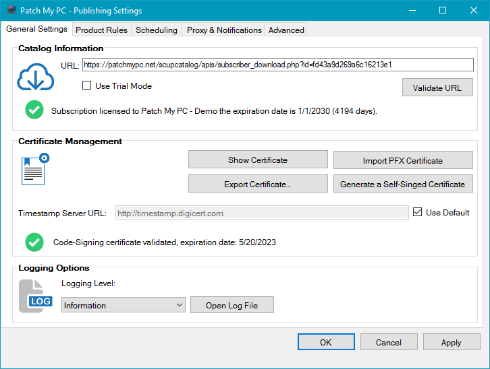Image resolution: width=490 pixels, height=369 pixels.
Task: Maximize the Publishing Settings window
Action: pos(443,10)
